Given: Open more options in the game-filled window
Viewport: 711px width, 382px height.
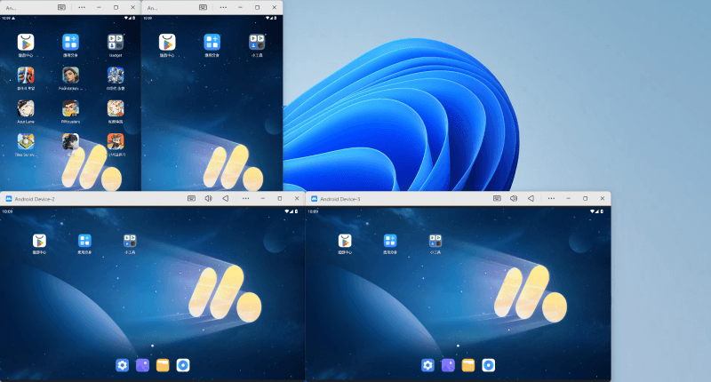Looking at the screenshot, I should [x=82, y=7].
